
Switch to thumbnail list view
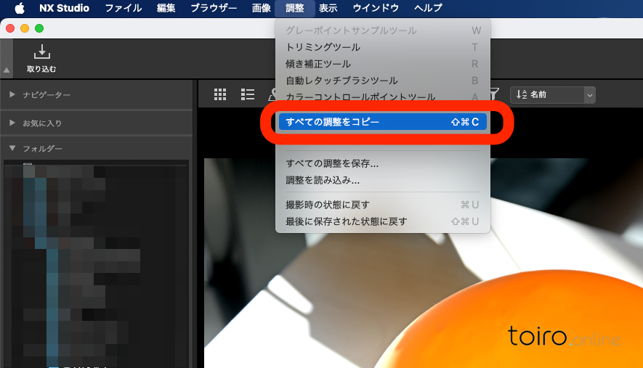point(248,94)
